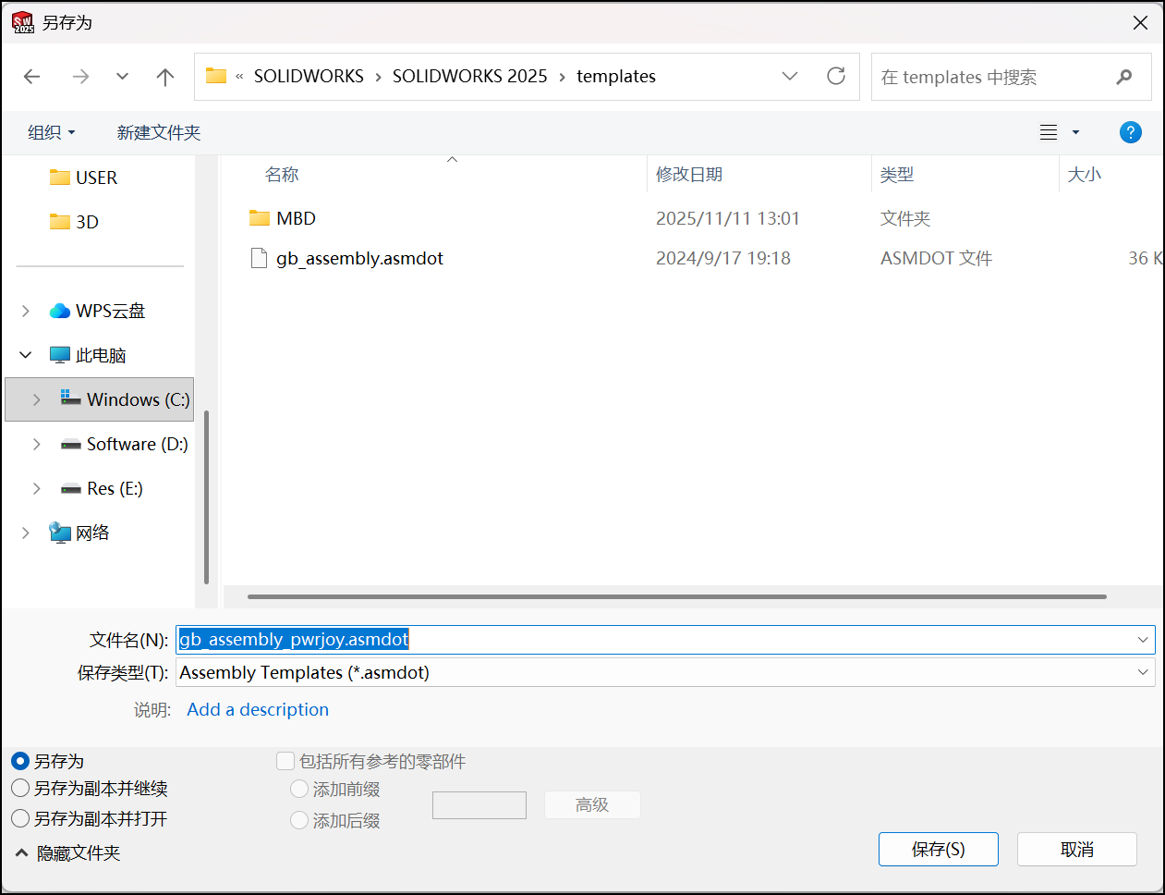Select Windows (C:) drive icon

tap(71, 398)
